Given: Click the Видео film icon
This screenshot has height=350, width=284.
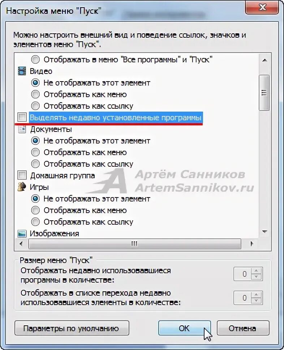Looking at the screenshot, I should 22,71.
